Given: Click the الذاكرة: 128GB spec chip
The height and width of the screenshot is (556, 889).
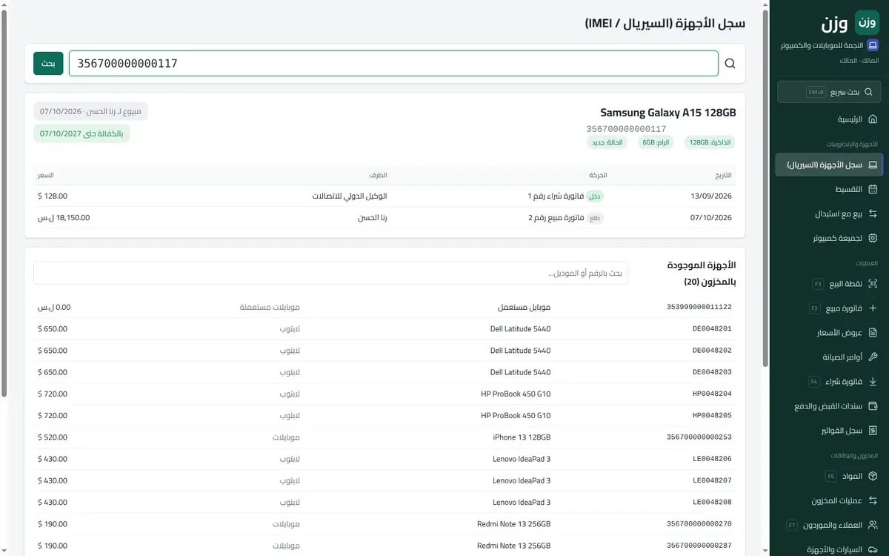Looking at the screenshot, I should click(710, 142).
